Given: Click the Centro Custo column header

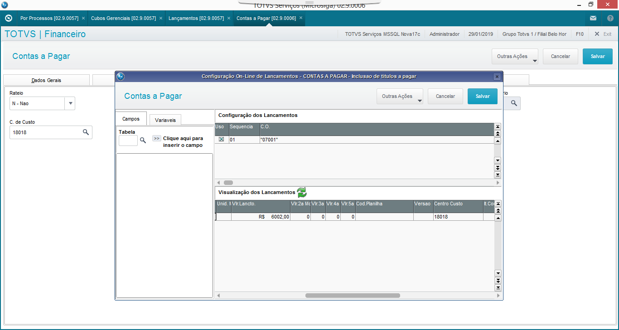Looking at the screenshot, I should click(458, 206).
